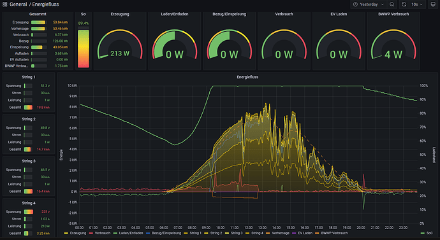Click the 6.37 kWh Verbrauch value
The width and height of the screenshot is (440, 240).
click(x=61, y=35)
